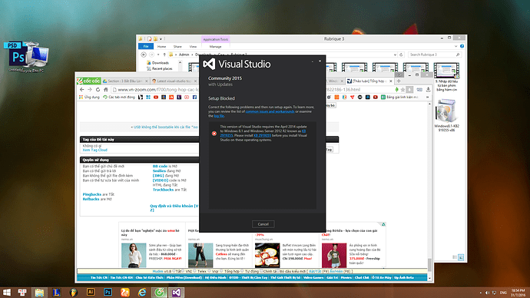This screenshot has width=530, height=298.
Task: Select Recent places in Explorer sidebar
Action: 159,68
